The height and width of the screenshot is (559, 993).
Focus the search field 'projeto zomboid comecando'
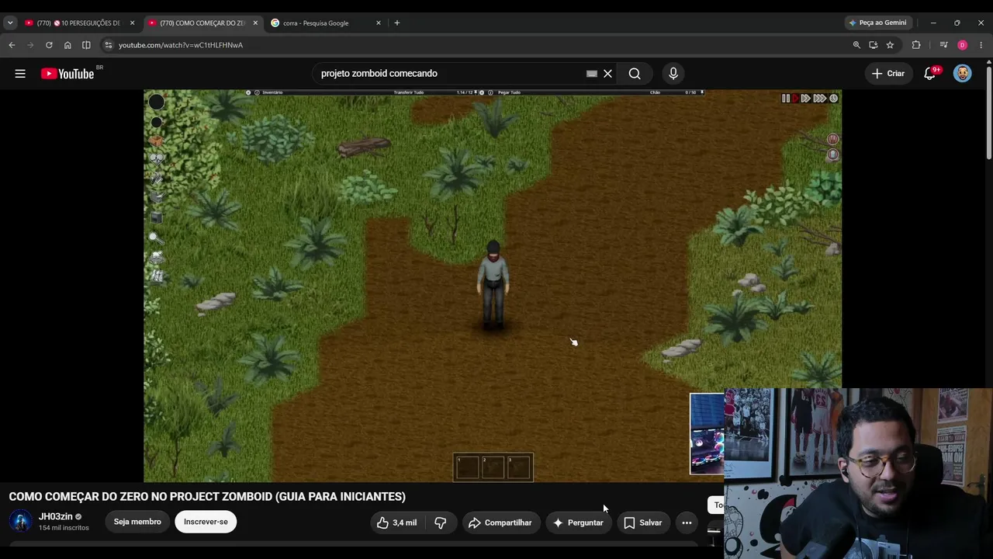click(x=450, y=74)
